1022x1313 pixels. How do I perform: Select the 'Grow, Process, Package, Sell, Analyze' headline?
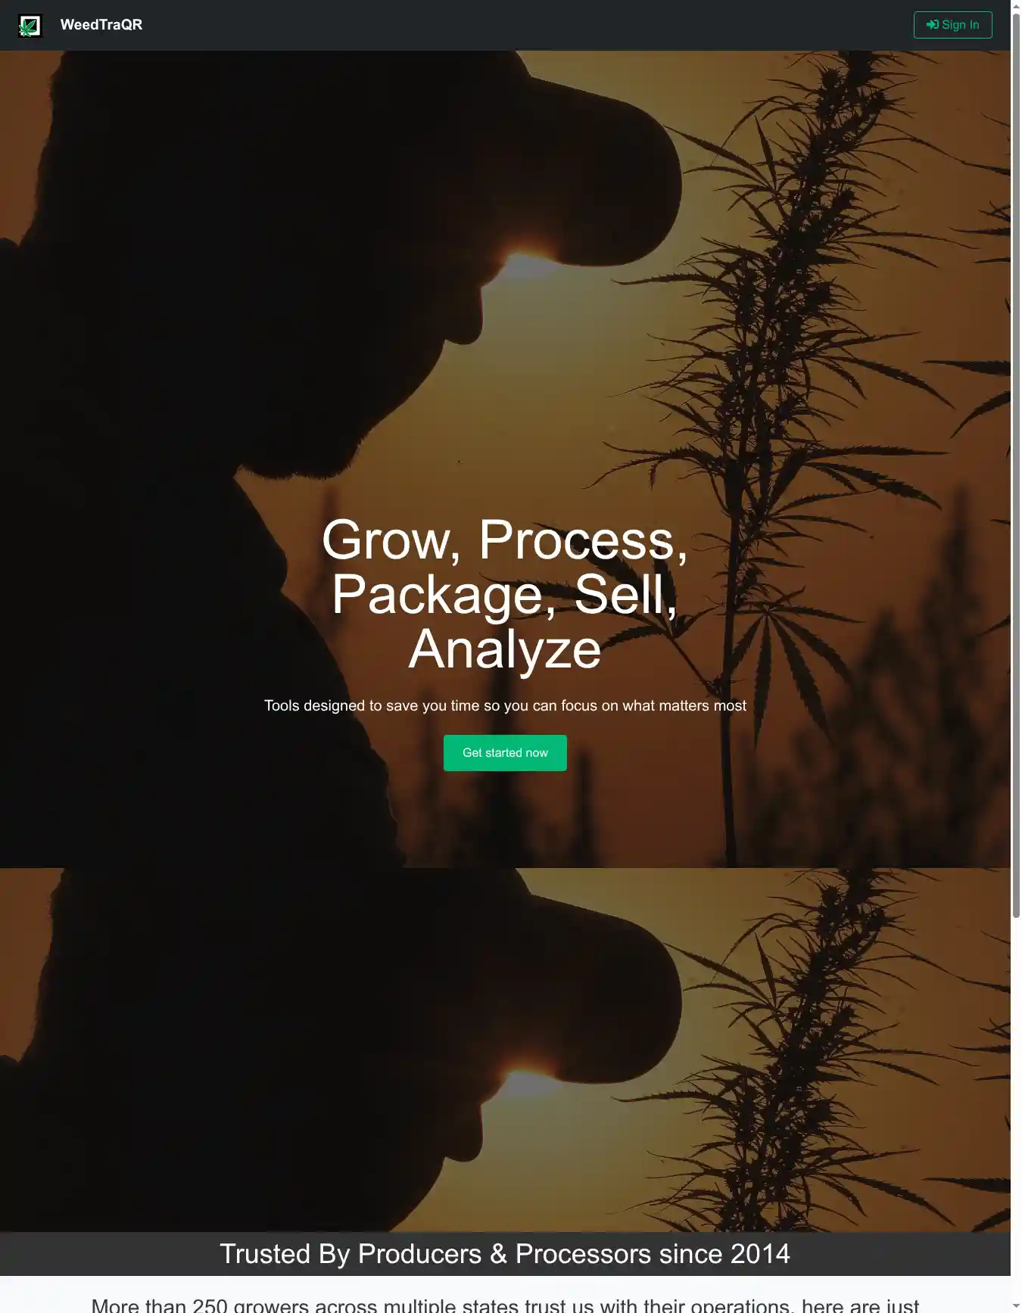(505, 595)
